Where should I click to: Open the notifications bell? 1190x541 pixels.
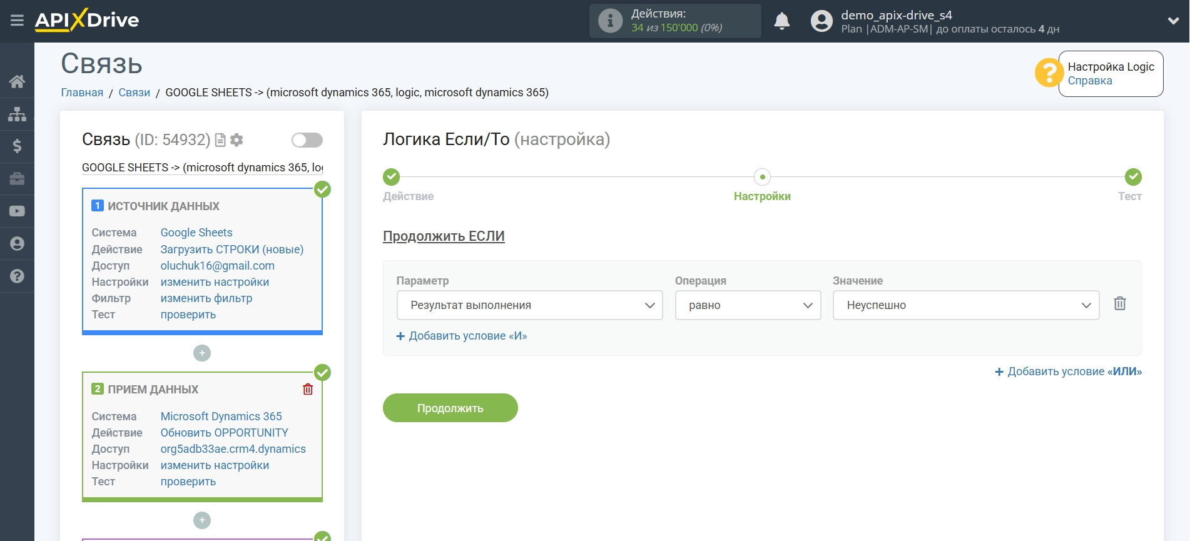(x=781, y=21)
